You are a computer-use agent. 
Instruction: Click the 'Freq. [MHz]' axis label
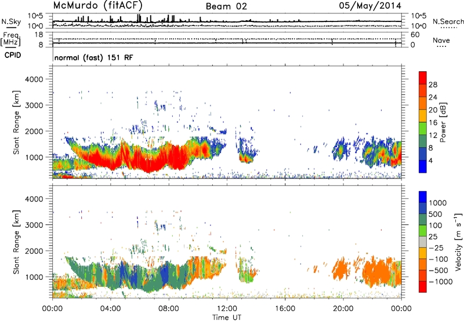point(11,39)
